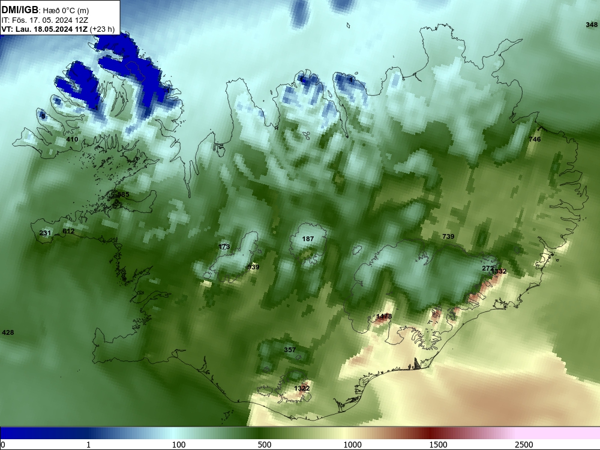Viewport: 600px width, 450px height.
Task: Click the 1332 value label on the map
Action: pos(499,271)
